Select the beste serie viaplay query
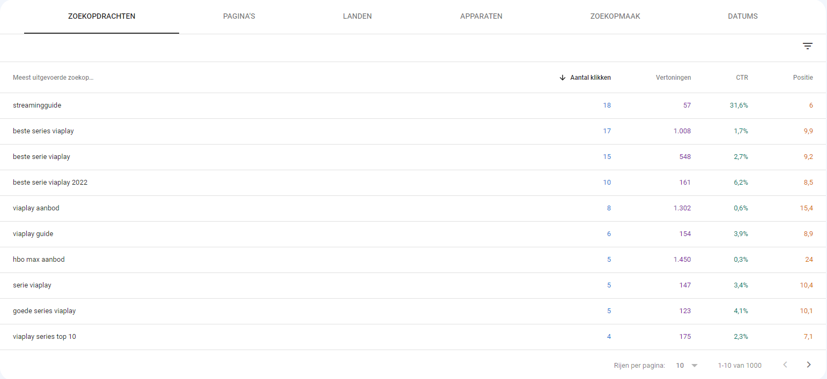This screenshot has height=379, width=827. click(41, 157)
